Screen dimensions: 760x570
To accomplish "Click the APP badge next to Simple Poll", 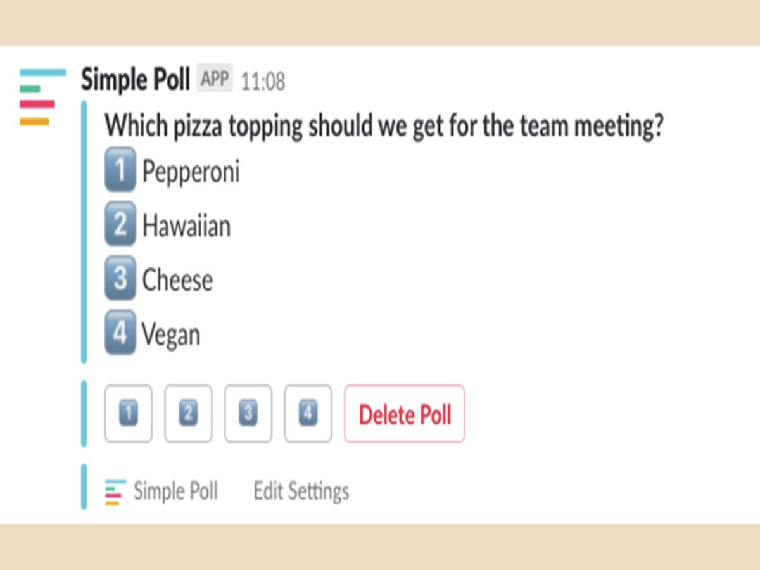I will point(215,79).
